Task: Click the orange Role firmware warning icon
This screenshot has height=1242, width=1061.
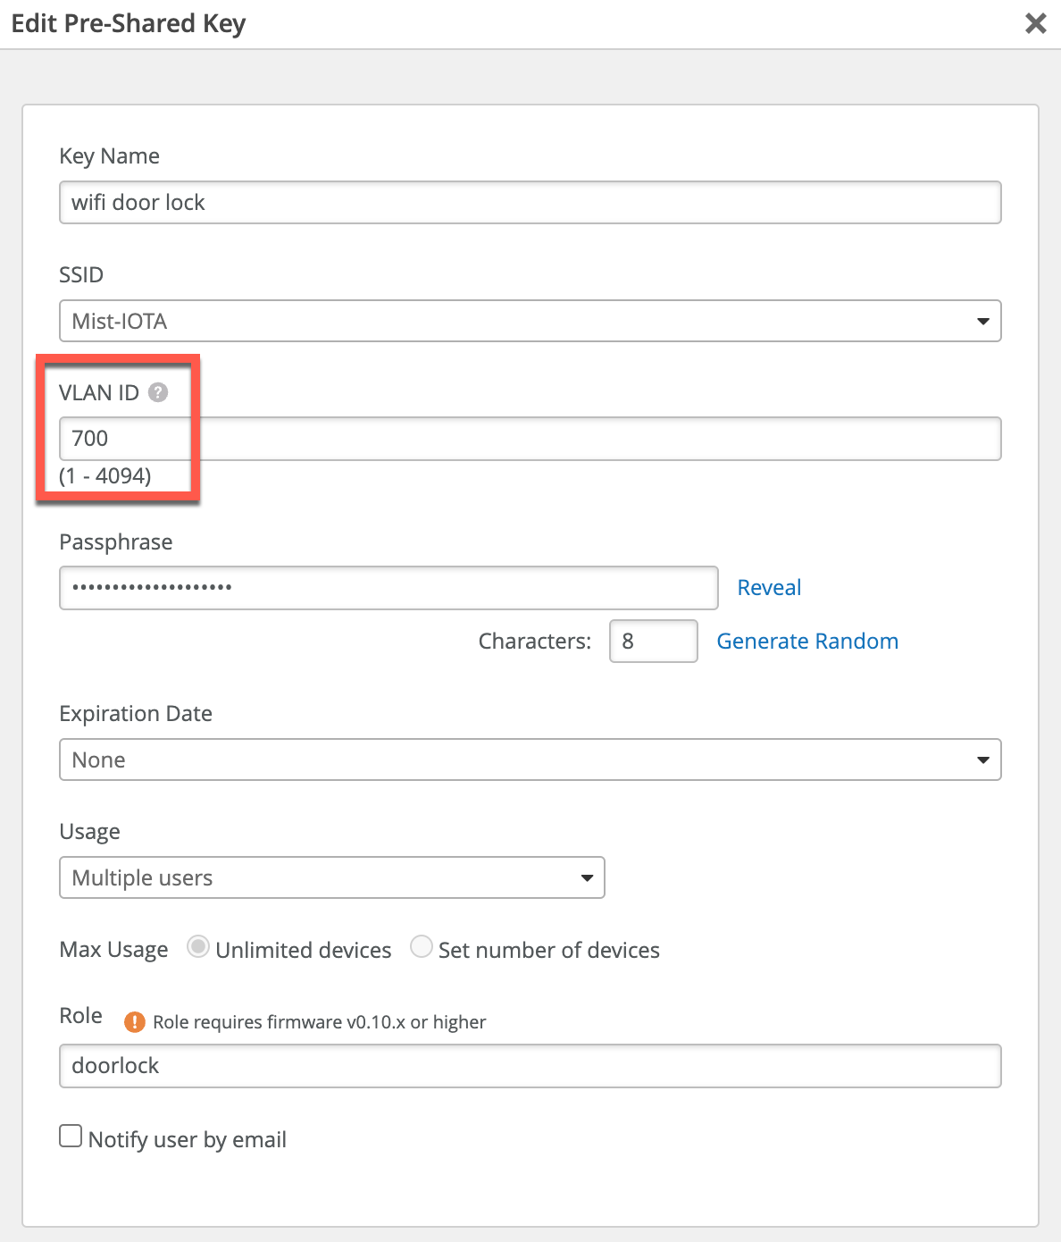Action: [135, 1021]
